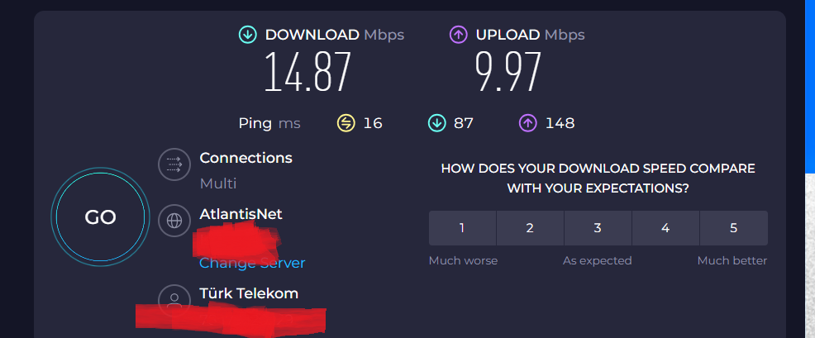Select rating 5, much better
The width and height of the screenshot is (815, 338).
tap(733, 228)
